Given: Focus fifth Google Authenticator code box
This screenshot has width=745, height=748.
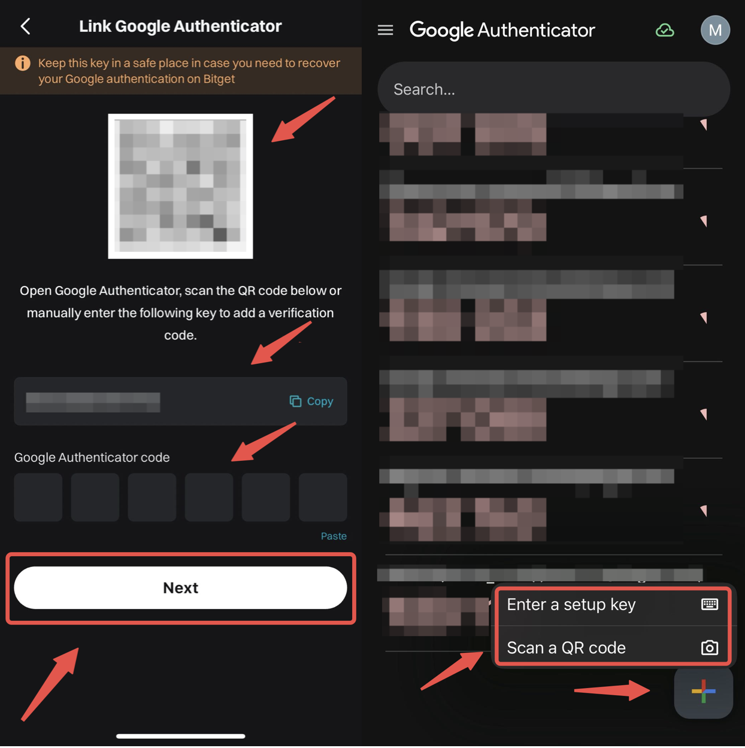Looking at the screenshot, I should coord(266,497).
